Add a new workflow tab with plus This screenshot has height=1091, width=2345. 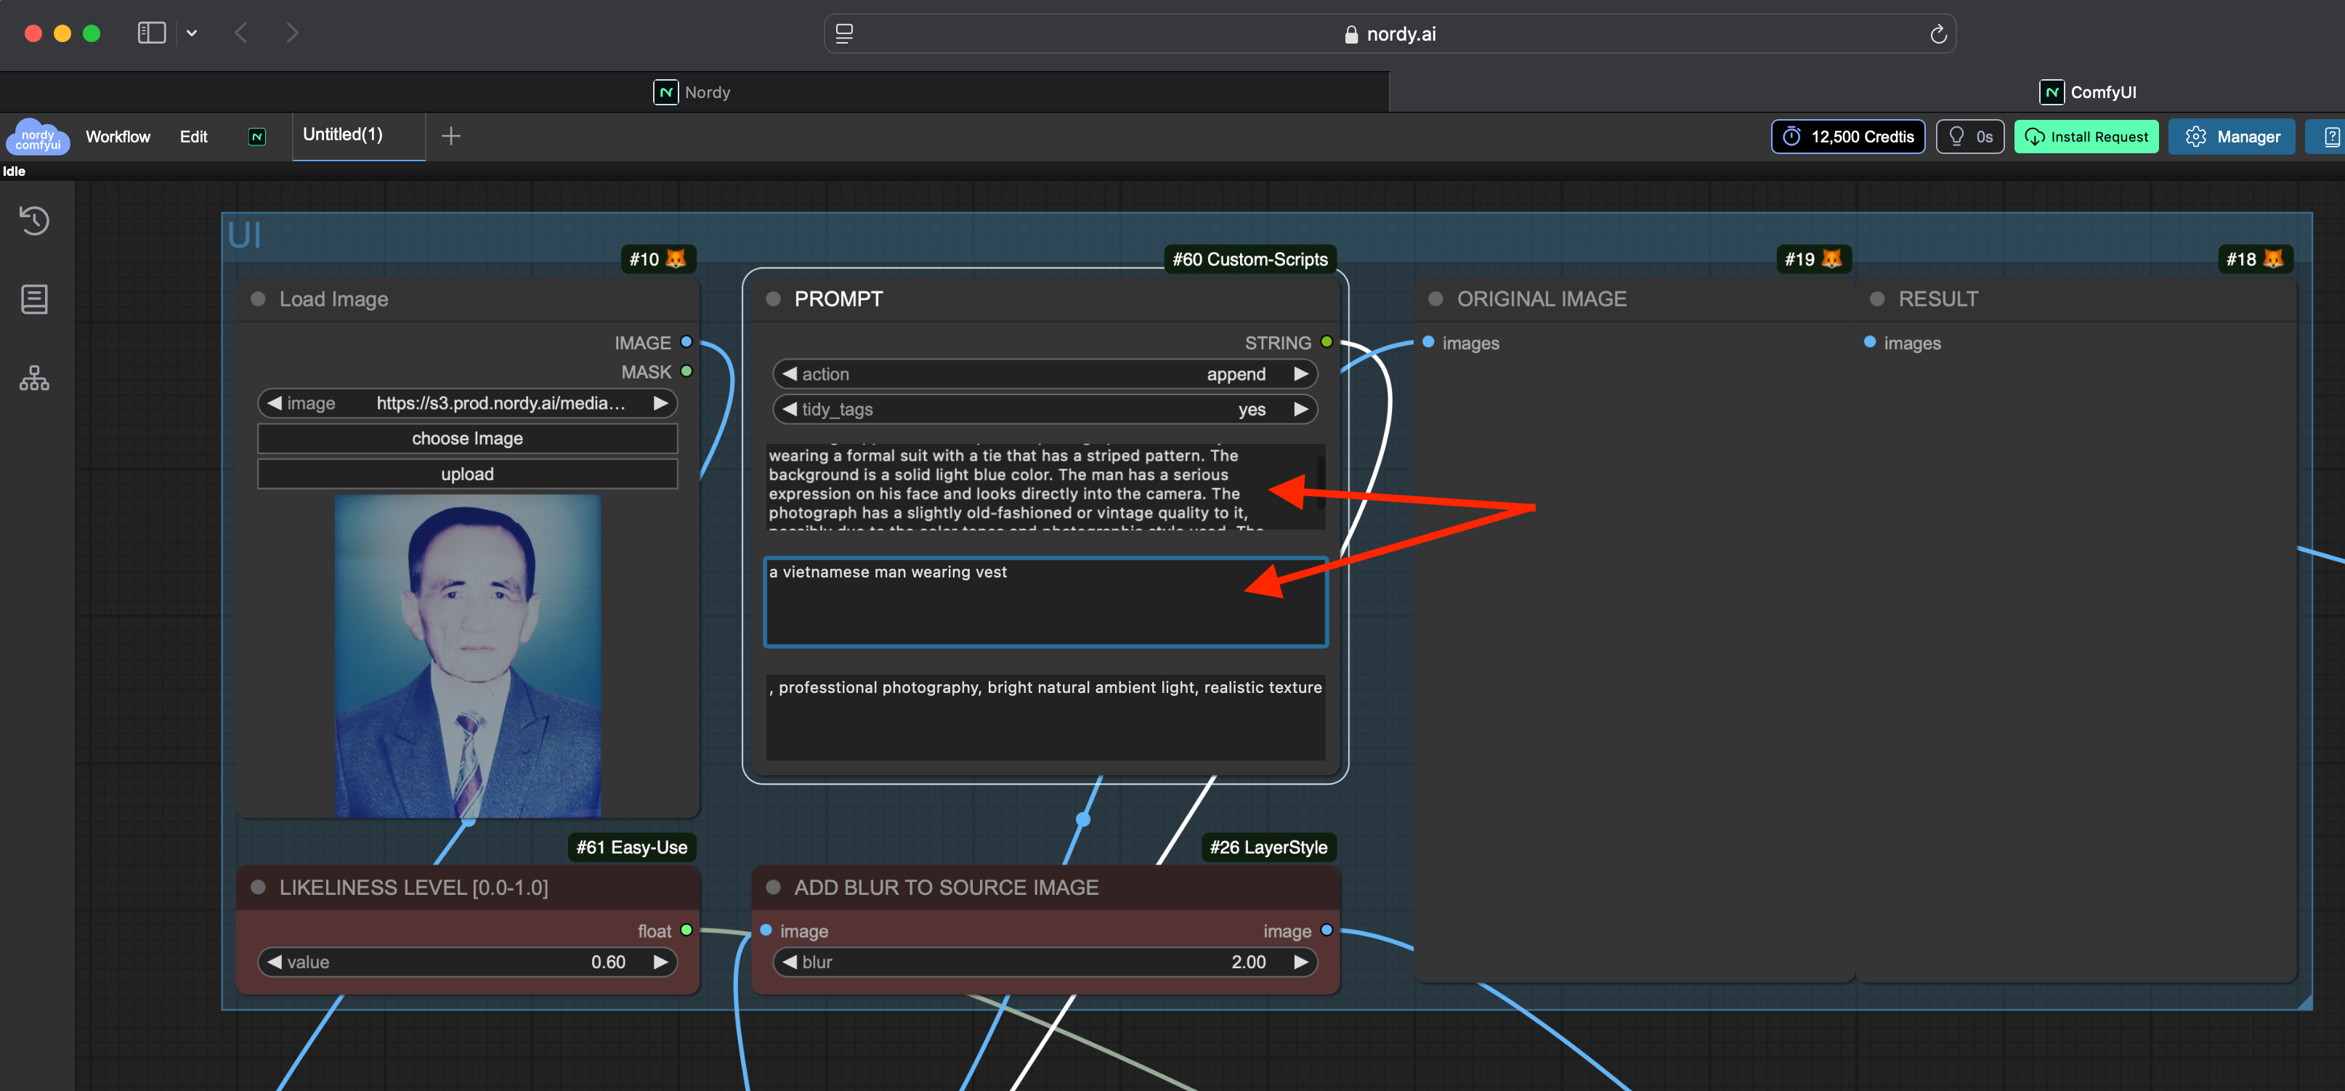450,137
